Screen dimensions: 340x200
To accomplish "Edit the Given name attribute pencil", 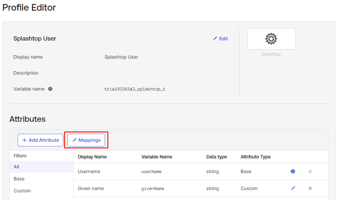I will pos(293,188).
